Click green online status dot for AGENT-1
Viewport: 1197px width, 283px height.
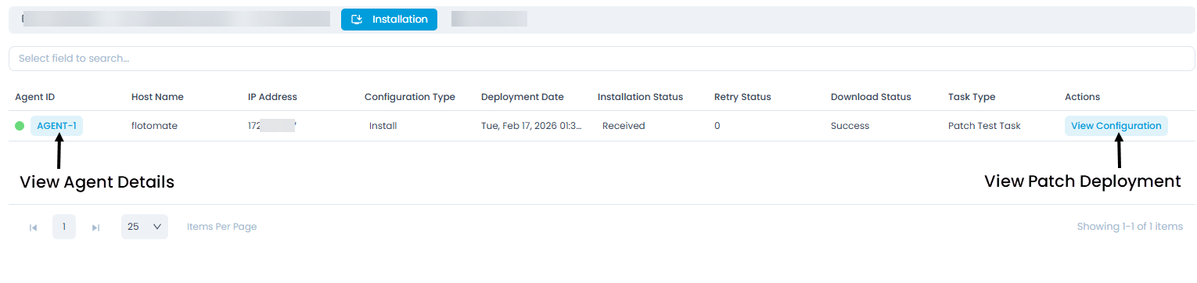click(20, 126)
